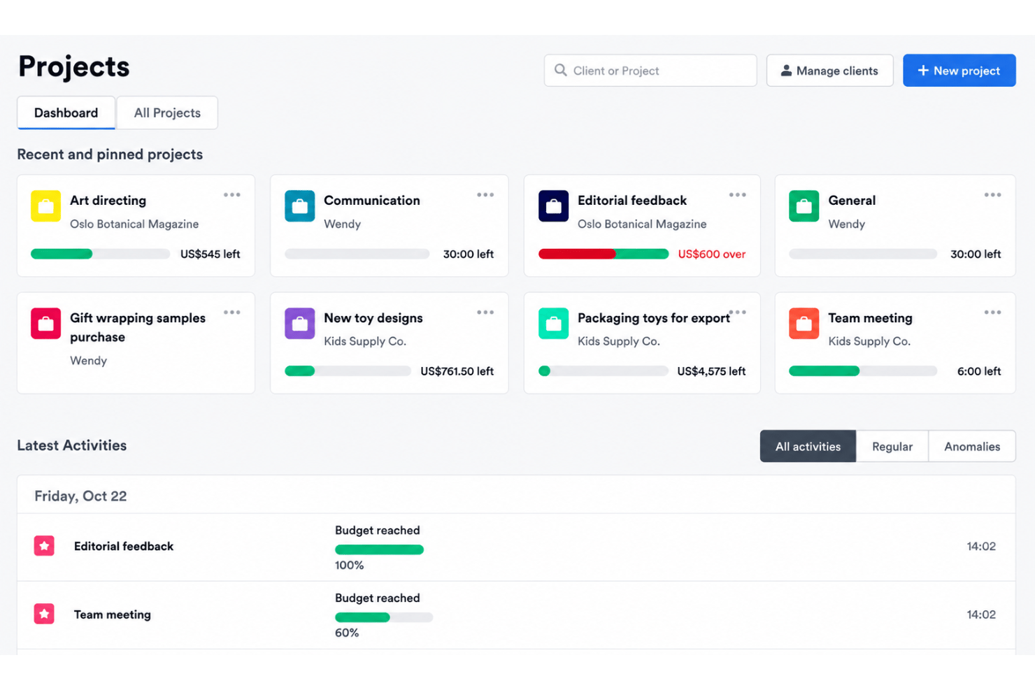Click the teal Communication project briefcase icon

coord(299,206)
